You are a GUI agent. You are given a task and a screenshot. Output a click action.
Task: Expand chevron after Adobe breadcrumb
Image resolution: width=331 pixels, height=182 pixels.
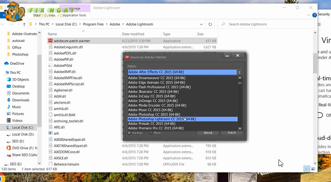[123, 24]
